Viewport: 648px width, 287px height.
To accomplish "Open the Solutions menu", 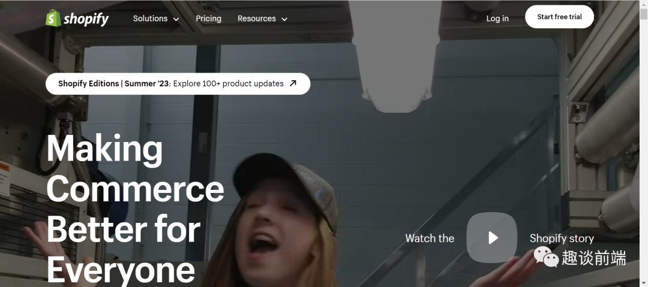I will (151, 19).
